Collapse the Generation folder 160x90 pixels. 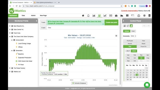(12, 50)
